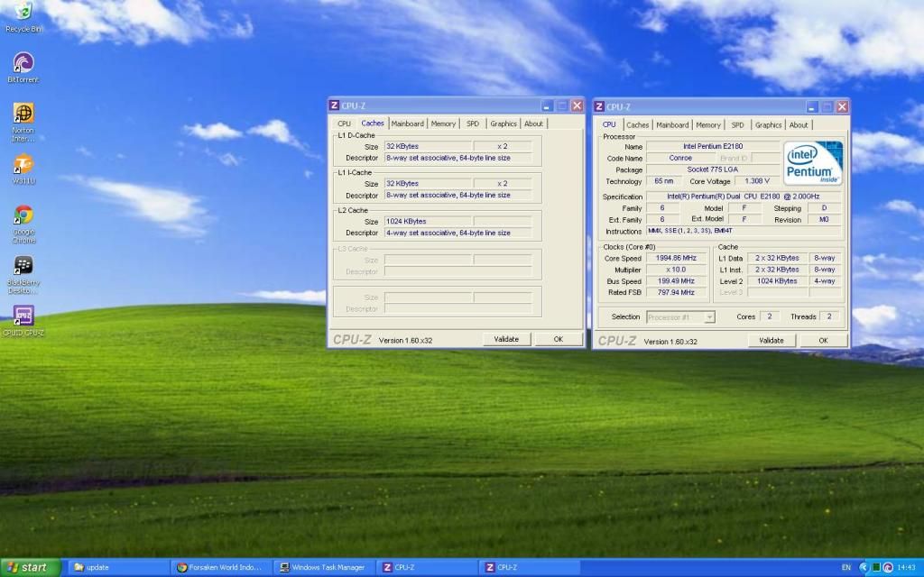Switch to Forsaken World Chrome window in taskbar
Screen dimensions: 924x577
pyautogui.click(x=222, y=568)
